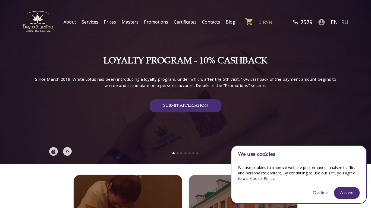
Task: Switch language to RU
Action: [x=345, y=22]
